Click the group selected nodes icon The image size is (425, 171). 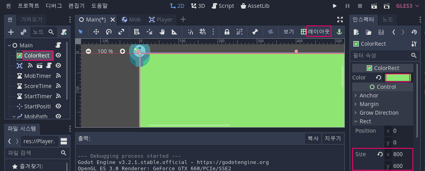[x=240, y=32]
